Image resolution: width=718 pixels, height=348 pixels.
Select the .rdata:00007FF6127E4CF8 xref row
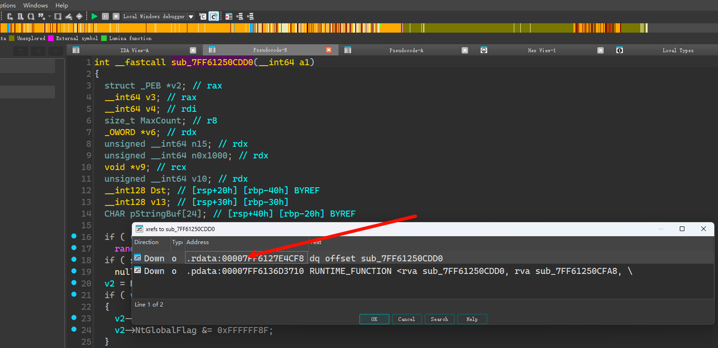coord(423,258)
